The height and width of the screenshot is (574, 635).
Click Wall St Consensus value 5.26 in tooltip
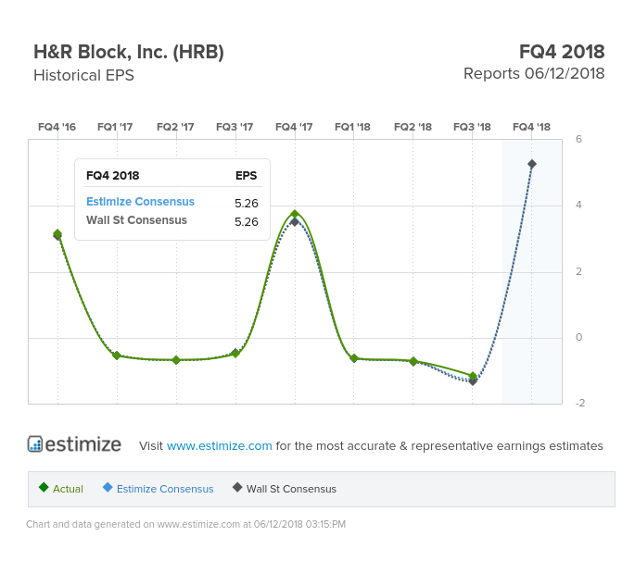[x=247, y=221]
